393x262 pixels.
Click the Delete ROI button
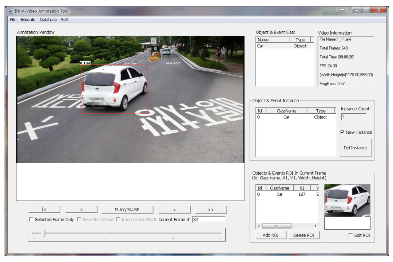tap(303, 235)
